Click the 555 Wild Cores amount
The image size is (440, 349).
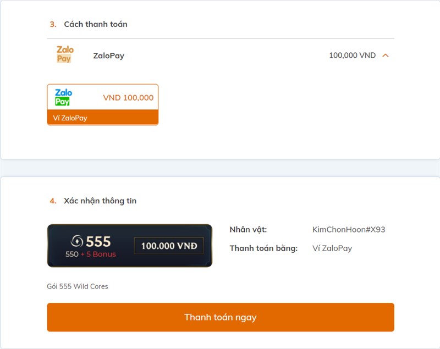coord(98,241)
